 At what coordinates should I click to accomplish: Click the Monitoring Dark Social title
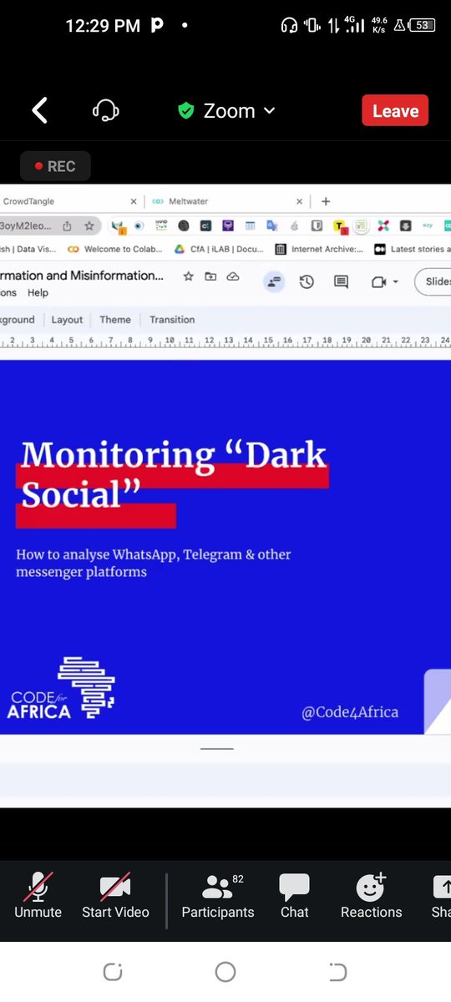click(x=173, y=474)
